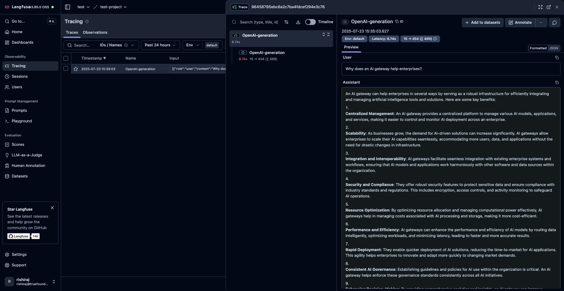The width and height of the screenshot is (564, 291).
Task: Open the Env filter dropdown
Action: (x=193, y=45)
